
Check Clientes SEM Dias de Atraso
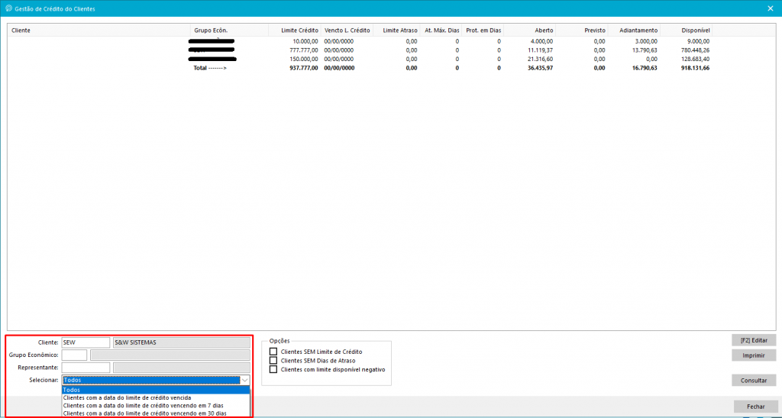point(273,360)
